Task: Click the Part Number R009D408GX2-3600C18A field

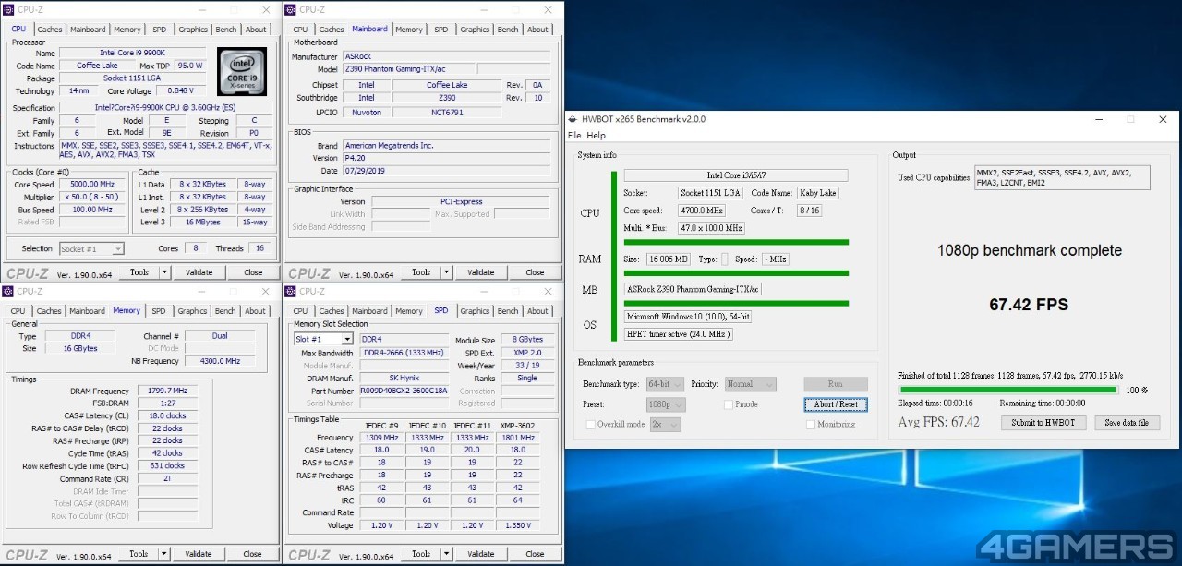Action: point(404,391)
